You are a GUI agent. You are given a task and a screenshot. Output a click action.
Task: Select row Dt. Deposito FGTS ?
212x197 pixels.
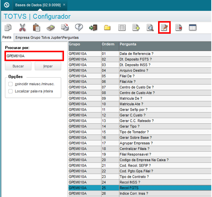coord(140,59)
